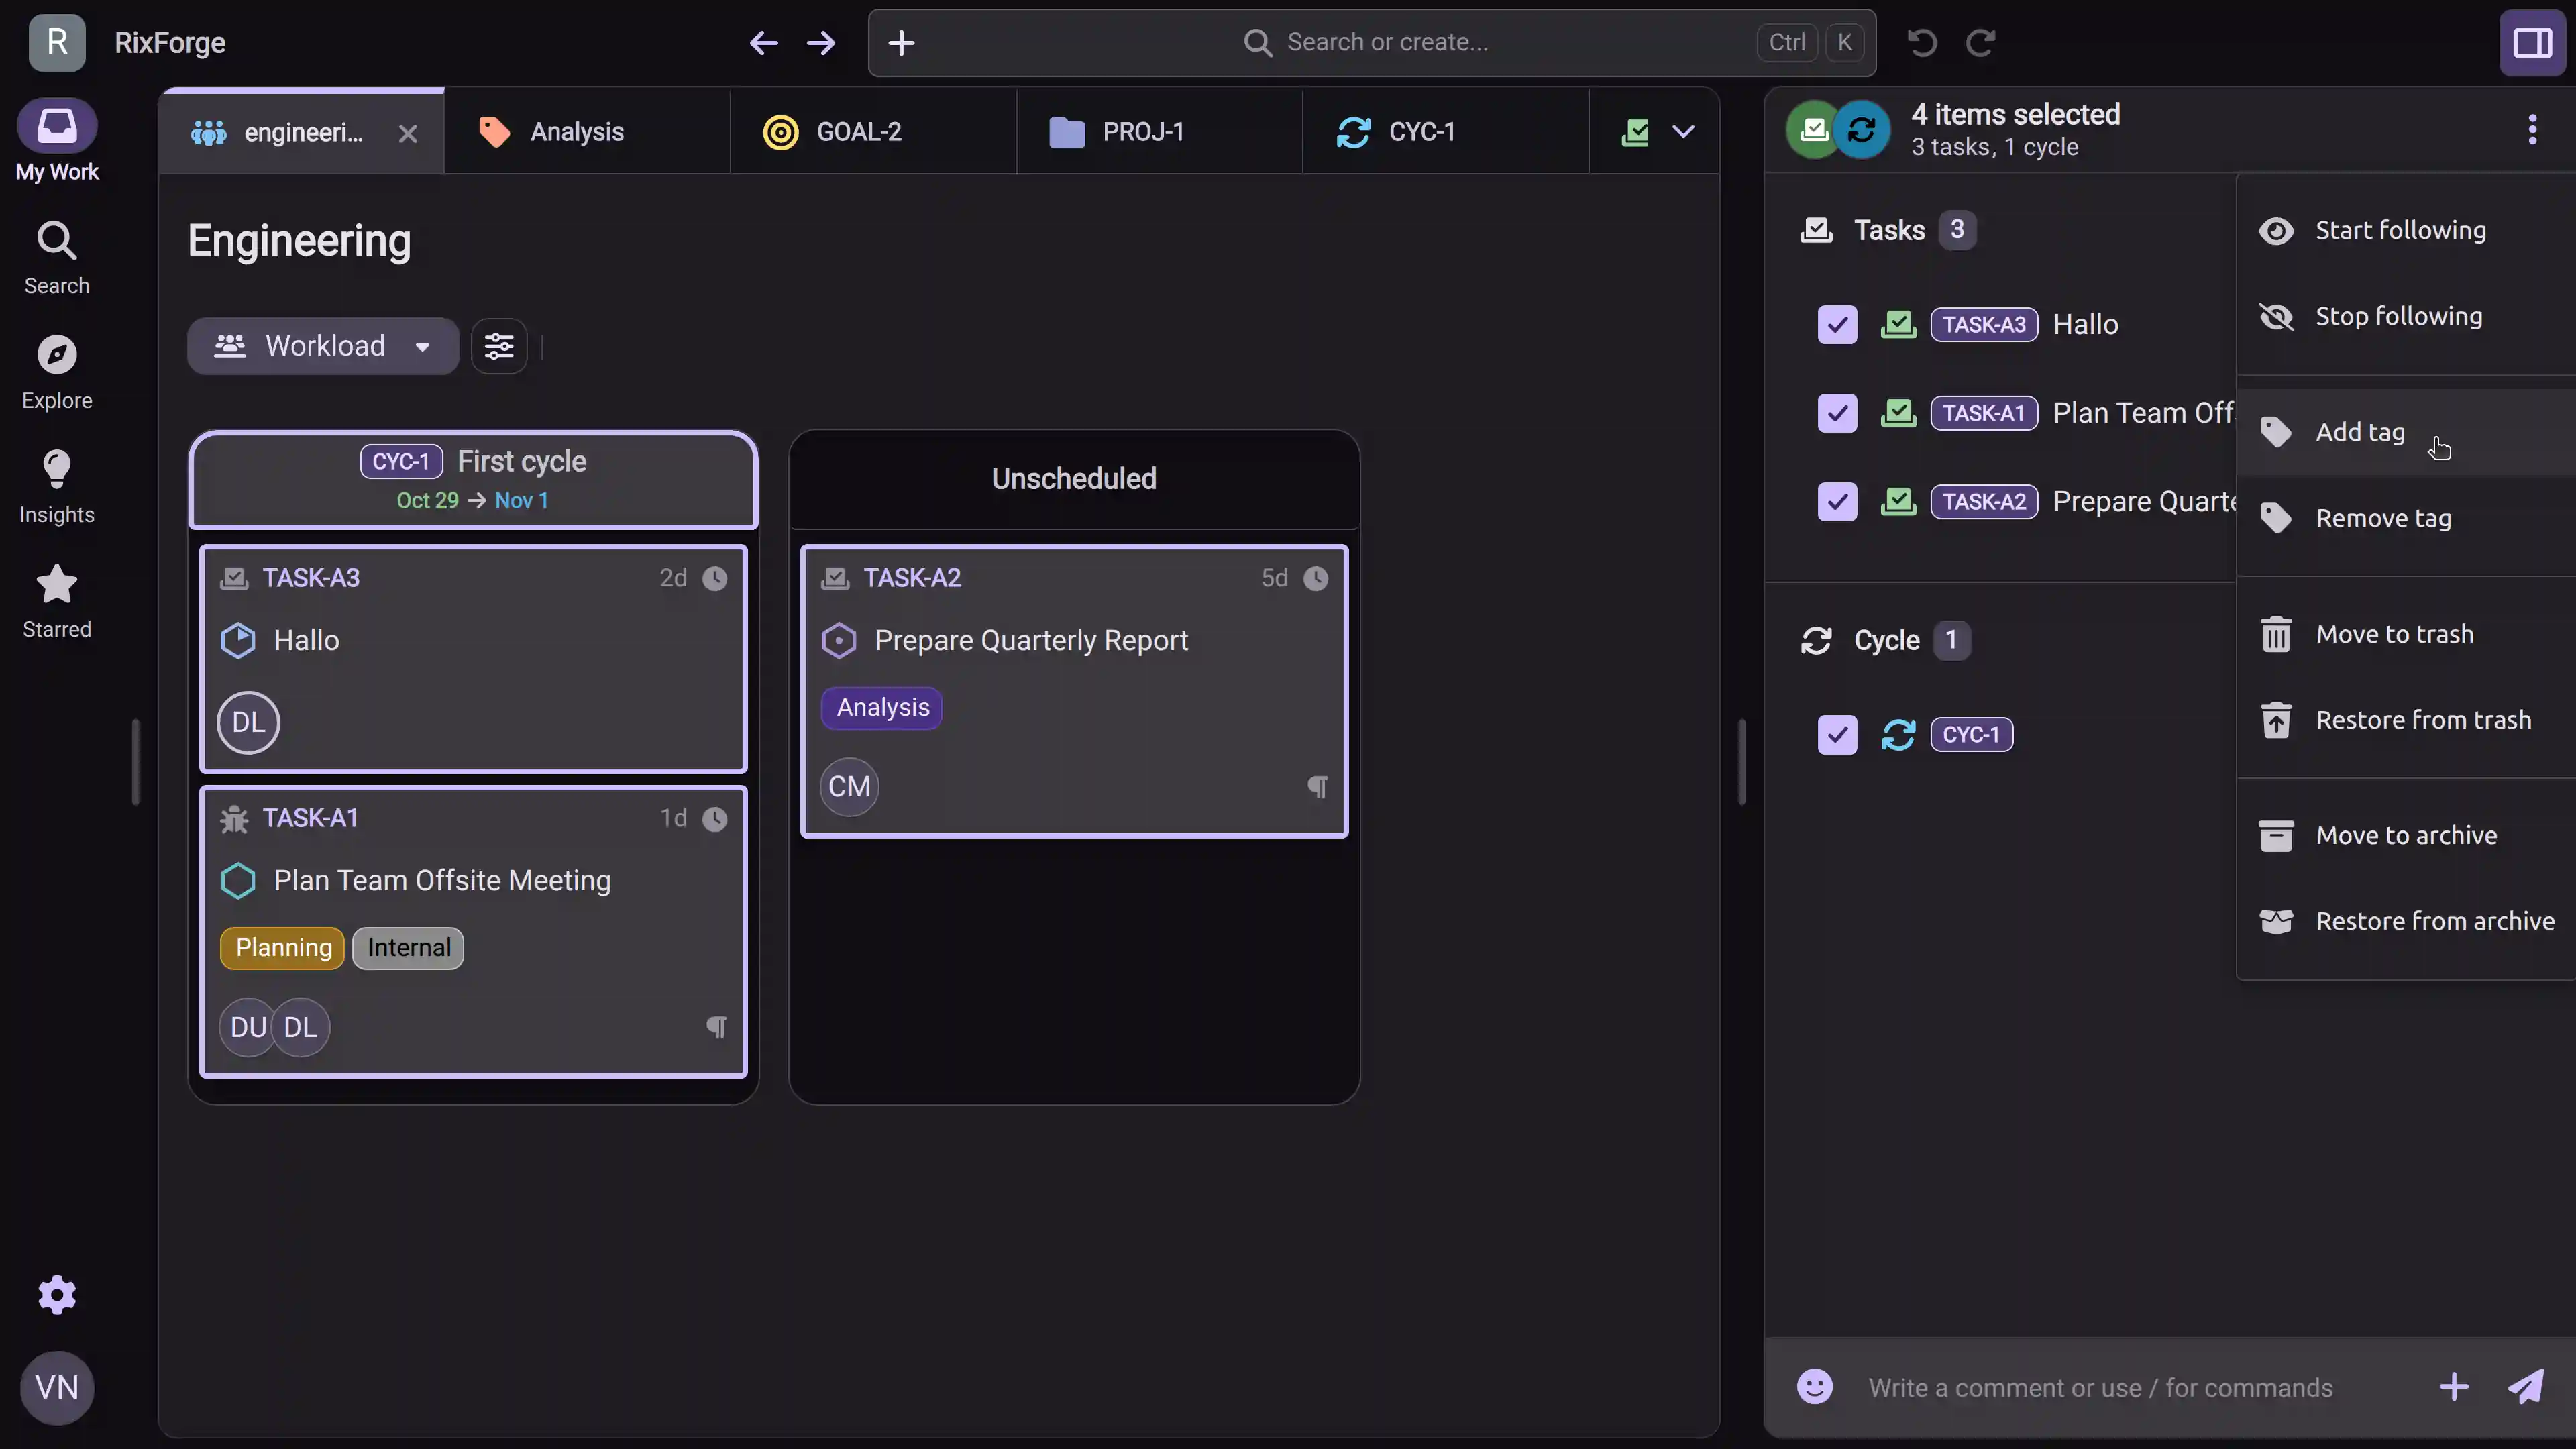Open view options filter sliders icon
The width and height of the screenshot is (2576, 1449).
tap(499, 346)
